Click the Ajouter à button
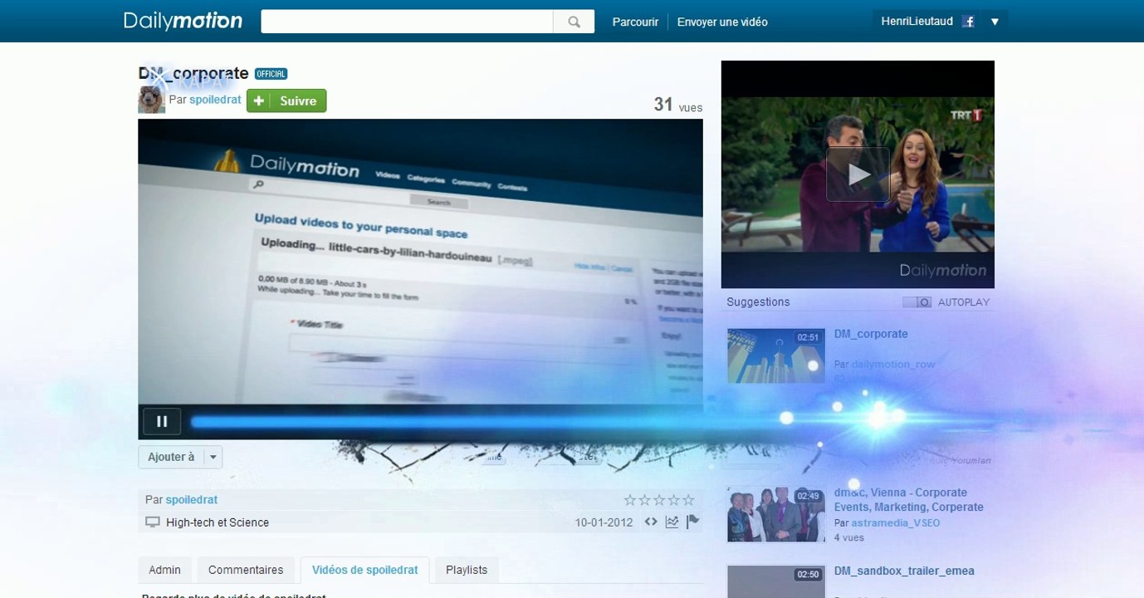Viewport: 1144px width, 598px height. [171, 457]
